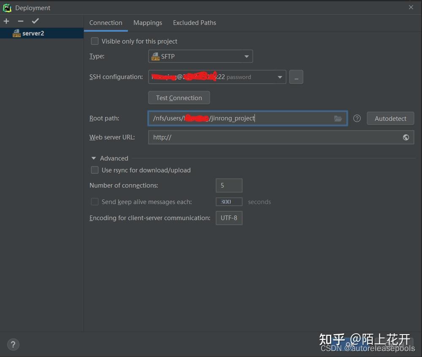Click the Number of connections field
The width and height of the screenshot is (422, 357).
[x=229, y=185]
